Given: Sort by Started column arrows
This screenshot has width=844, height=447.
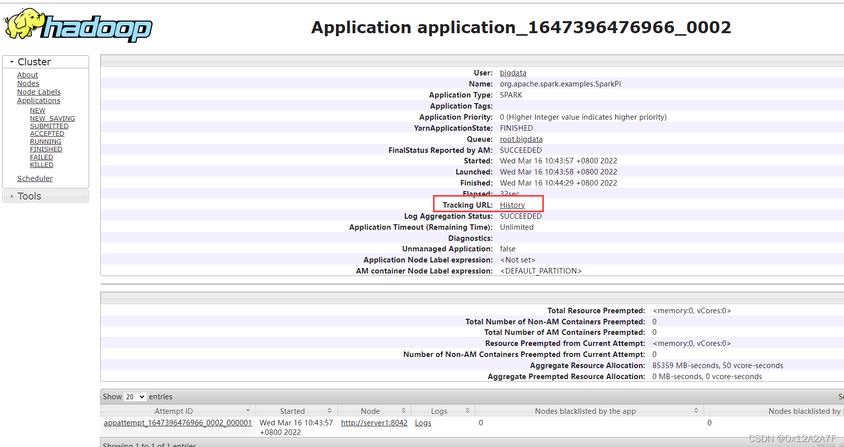Looking at the screenshot, I should [x=329, y=411].
